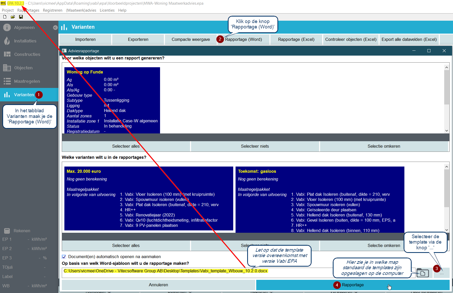This screenshot has height=293, width=453.
Task: Open the Maatregelen sidebar section
Action: tap(29, 81)
